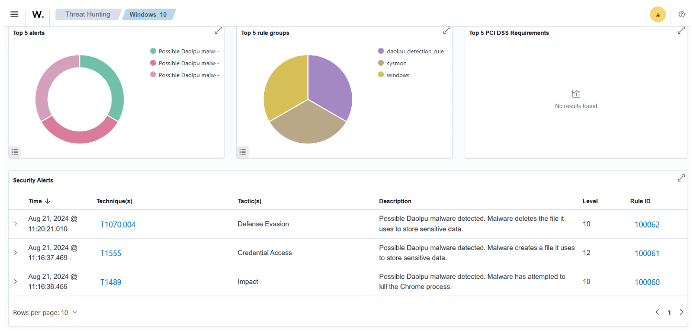
Task: Open the Rows per page dropdown
Action: (45, 312)
